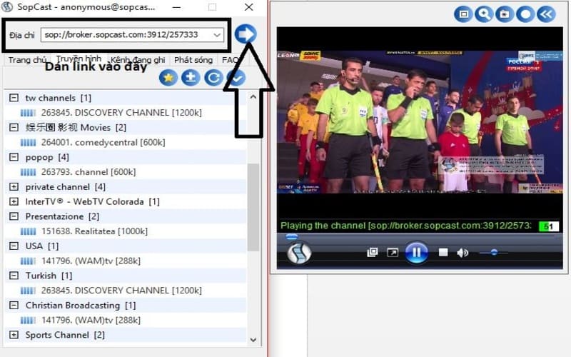Viewport: 571px width, 357px height.
Task: Collapse the tw channels group
Action: 14,98
